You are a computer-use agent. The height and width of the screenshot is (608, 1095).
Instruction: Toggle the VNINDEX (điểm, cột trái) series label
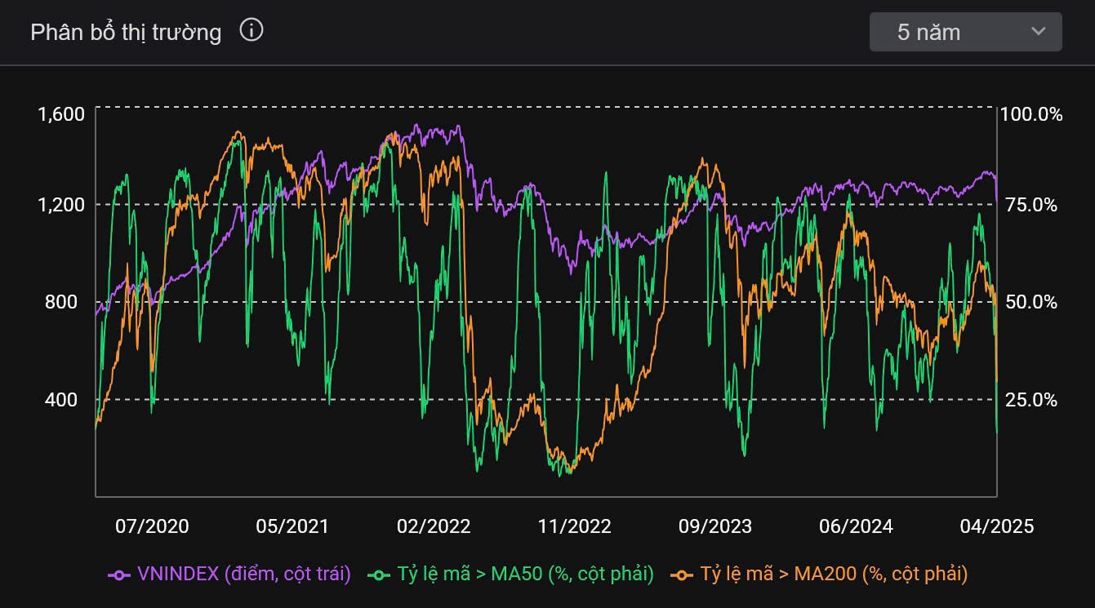243,575
